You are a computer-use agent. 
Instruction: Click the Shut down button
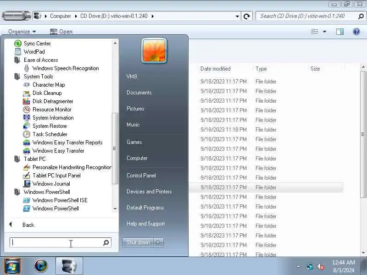pyautogui.click(x=138, y=242)
